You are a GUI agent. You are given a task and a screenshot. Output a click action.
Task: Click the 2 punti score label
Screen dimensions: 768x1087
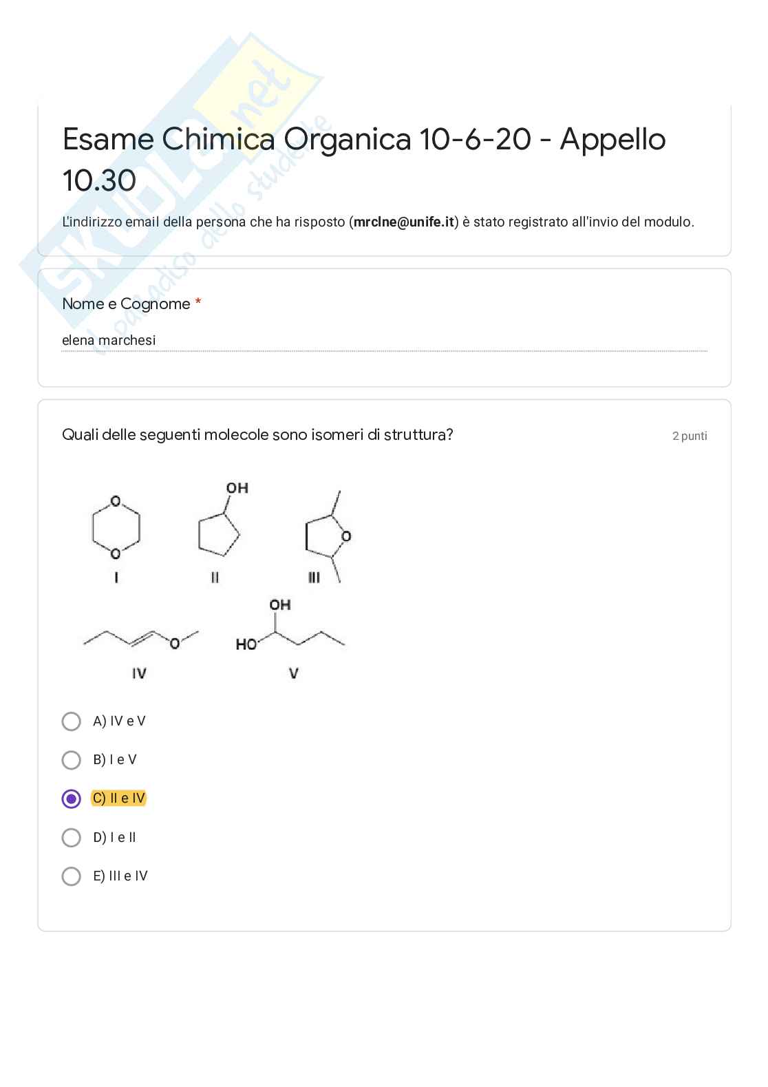pos(690,436)
